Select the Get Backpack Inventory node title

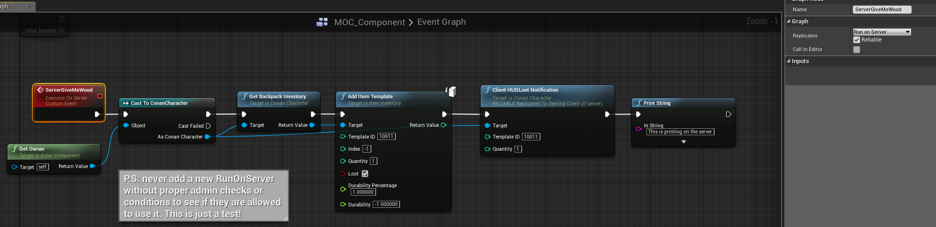coord(277,96)
